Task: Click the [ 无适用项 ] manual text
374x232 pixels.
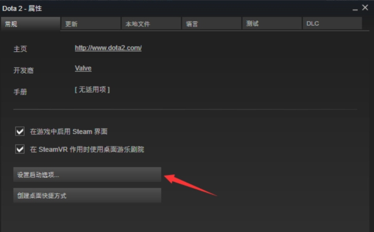Action: pos(92,90)
